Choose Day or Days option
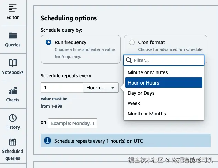Image resolution: width=218 pixels, height=168 pixels. pos(141,93)
